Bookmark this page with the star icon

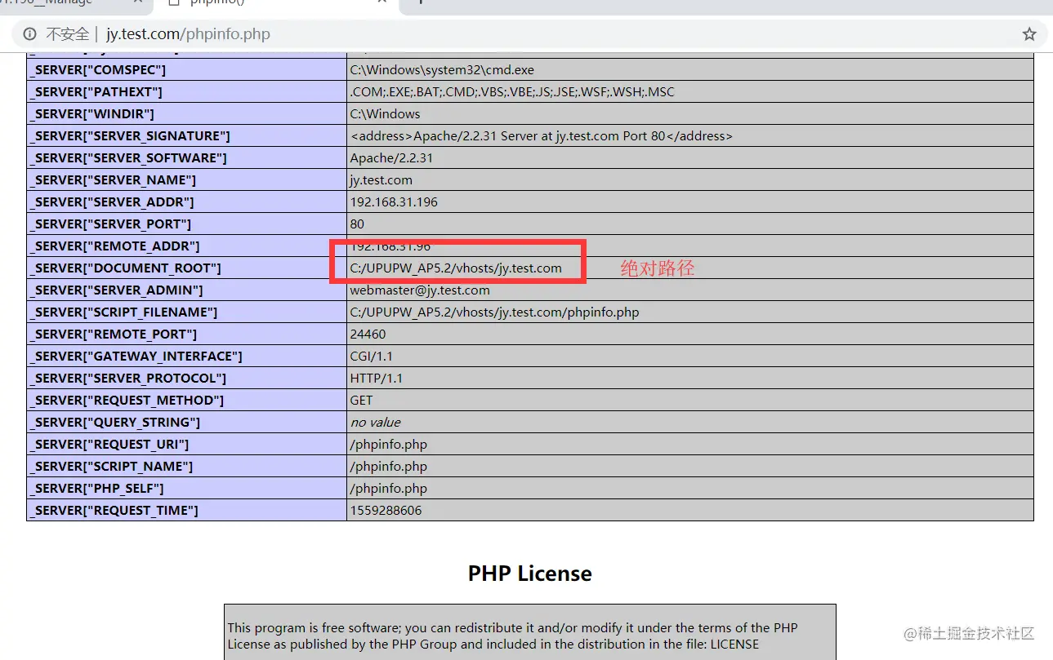(x=1029, y=34)
